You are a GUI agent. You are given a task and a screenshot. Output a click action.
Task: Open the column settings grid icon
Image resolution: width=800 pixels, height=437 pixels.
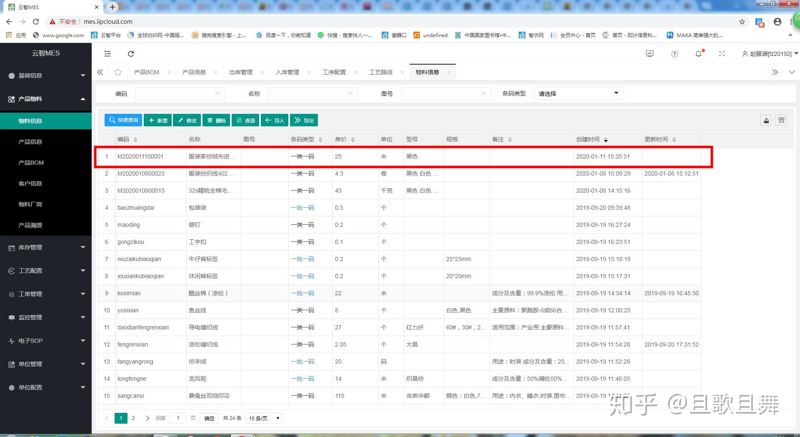click(781, 121)
